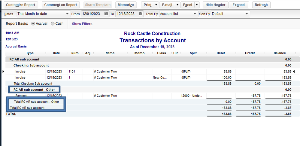Memorize this report
Viewport: 300px width, 146px height.
coord(126,5)
